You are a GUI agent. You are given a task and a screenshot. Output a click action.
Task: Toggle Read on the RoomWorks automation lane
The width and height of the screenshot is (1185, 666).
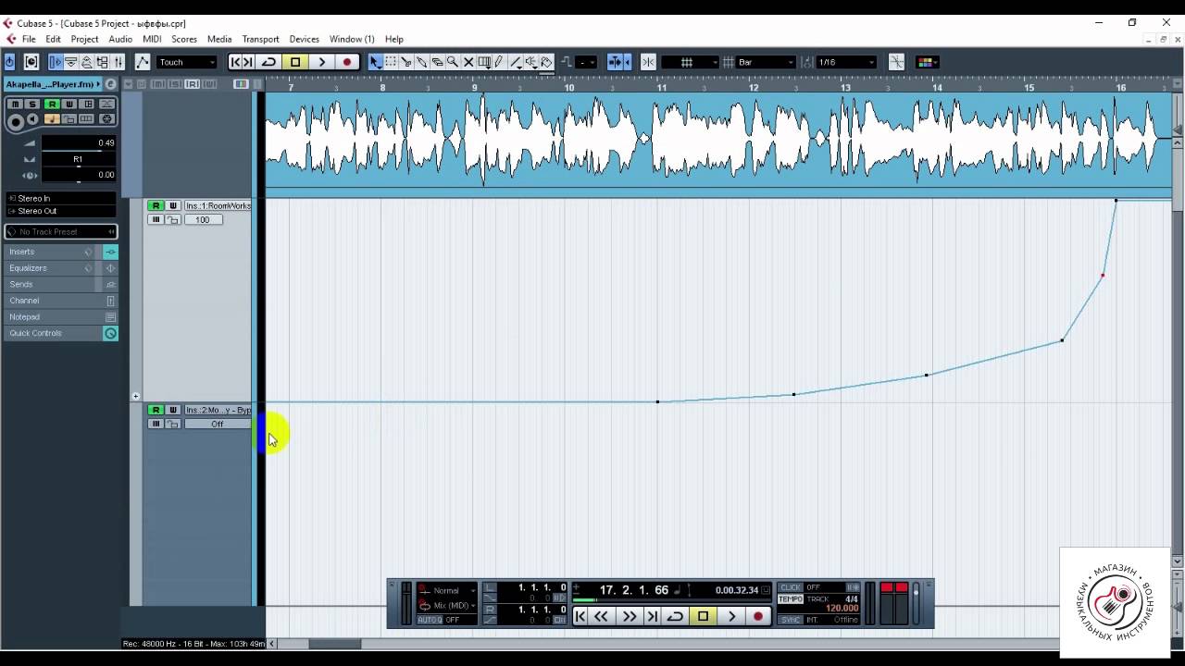156,205
